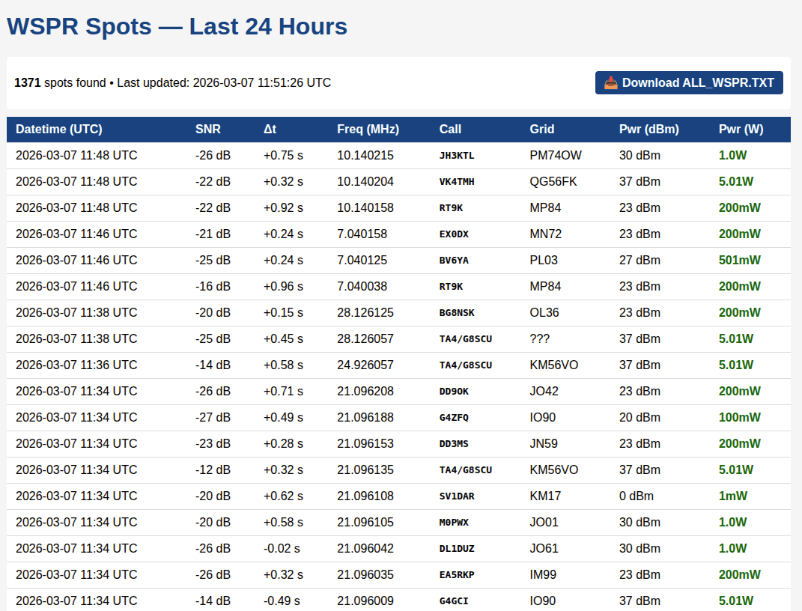Viewport: 802px width, 611px height.
Task: Click the Download ALL_WSPR.TXT button
Action: click(x=689, y=83)
